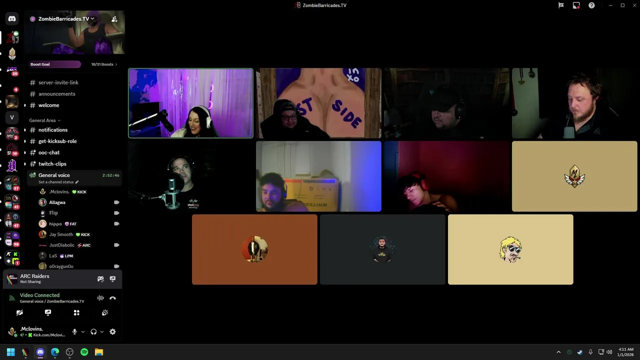Image resolution: width=640 pixels, height=360 pixels.
Task: Toggle camera off with the video button
Action: (19, 312)
